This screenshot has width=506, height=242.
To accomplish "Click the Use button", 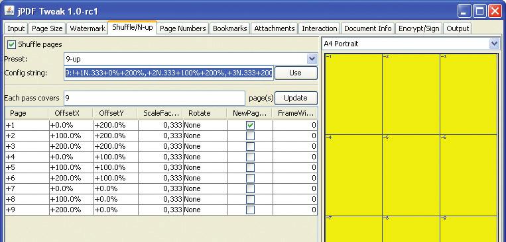I will pyautogui.click(x=296, y=73).
